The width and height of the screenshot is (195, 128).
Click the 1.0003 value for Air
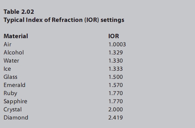pyautogui.click(x=117, y=45)
